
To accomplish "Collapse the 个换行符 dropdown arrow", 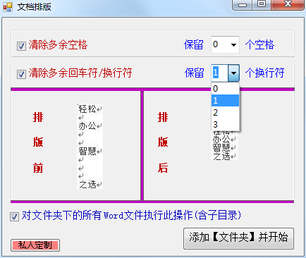I will 233,73.
